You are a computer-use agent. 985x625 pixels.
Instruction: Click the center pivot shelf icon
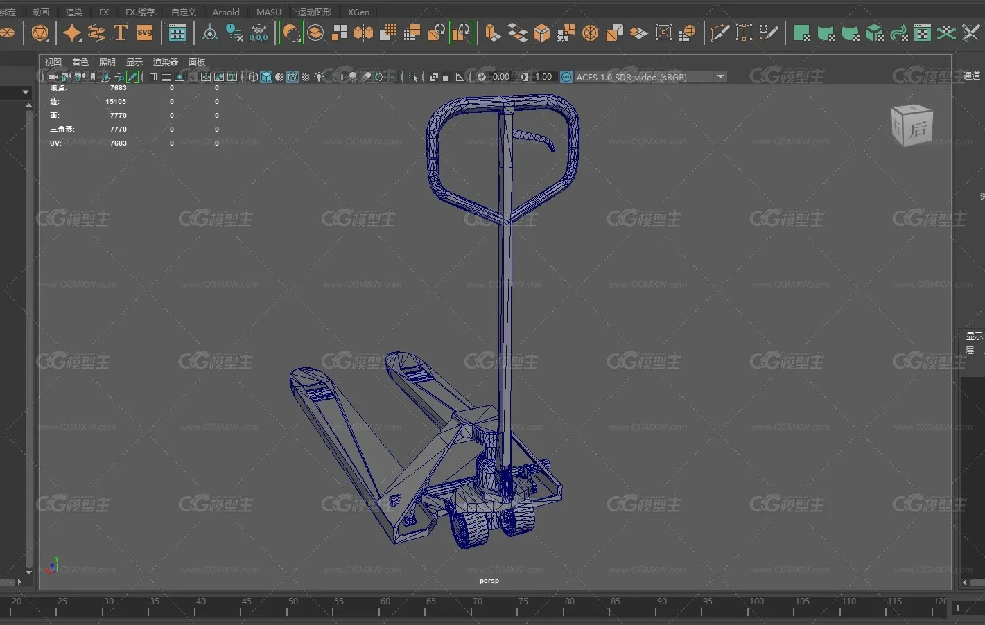point(209,33)
